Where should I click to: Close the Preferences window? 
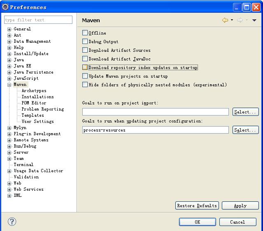[256, 7]
